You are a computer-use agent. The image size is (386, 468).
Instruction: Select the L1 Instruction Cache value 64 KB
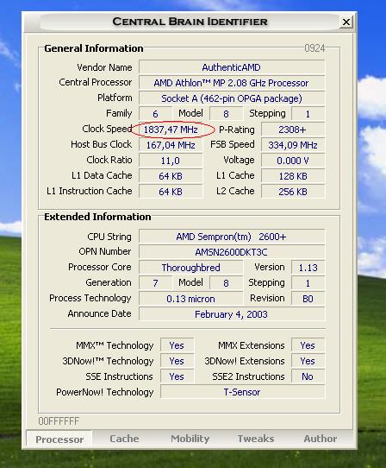point(171,192)
